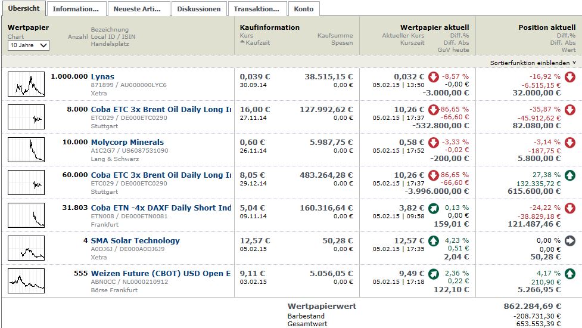Viewport: 582px width, 328px height.
Task: Click Molycorp ISIN A1C2G7 / US6087531090
Action: [x=129, y=151]
